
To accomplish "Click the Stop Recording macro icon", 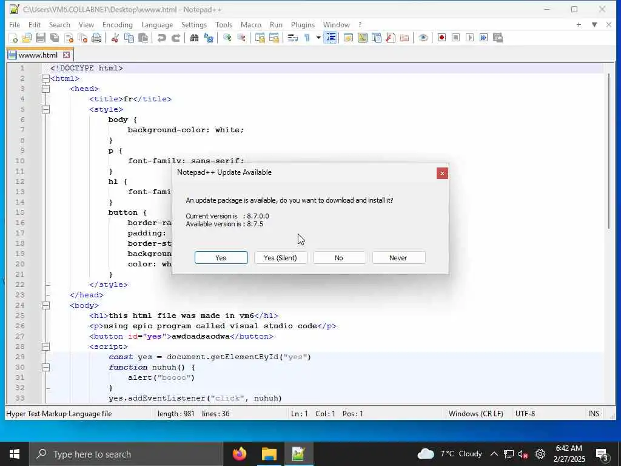I will click(x=456, y=38).
